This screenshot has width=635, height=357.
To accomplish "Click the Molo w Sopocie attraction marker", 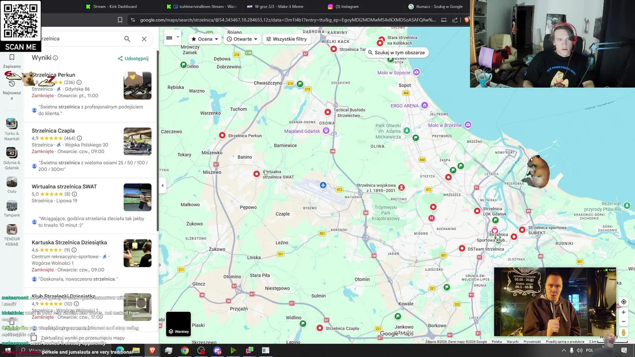I will click(416, 72).
